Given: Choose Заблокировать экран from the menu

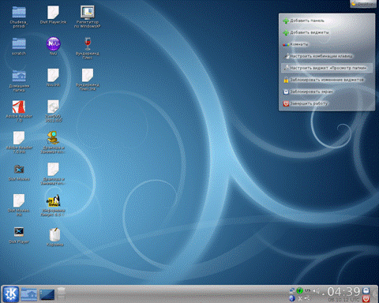Looking at the screenshot, I should (327, 92).
